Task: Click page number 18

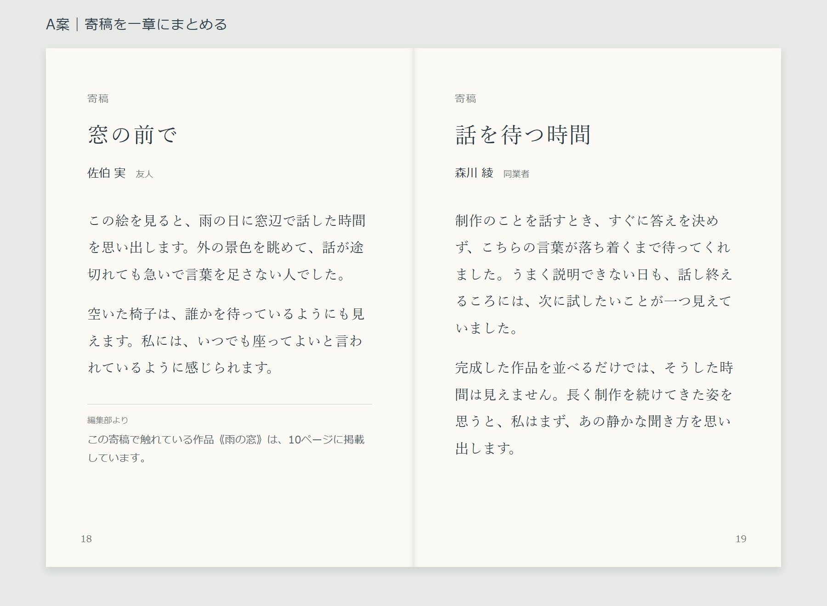Action: pyautogui.click(x=86, y=539)
